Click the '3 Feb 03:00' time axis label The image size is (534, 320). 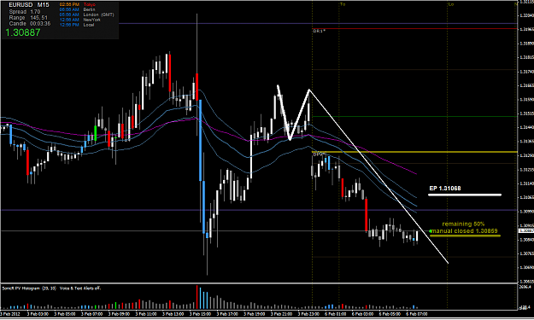pos(38,314)
